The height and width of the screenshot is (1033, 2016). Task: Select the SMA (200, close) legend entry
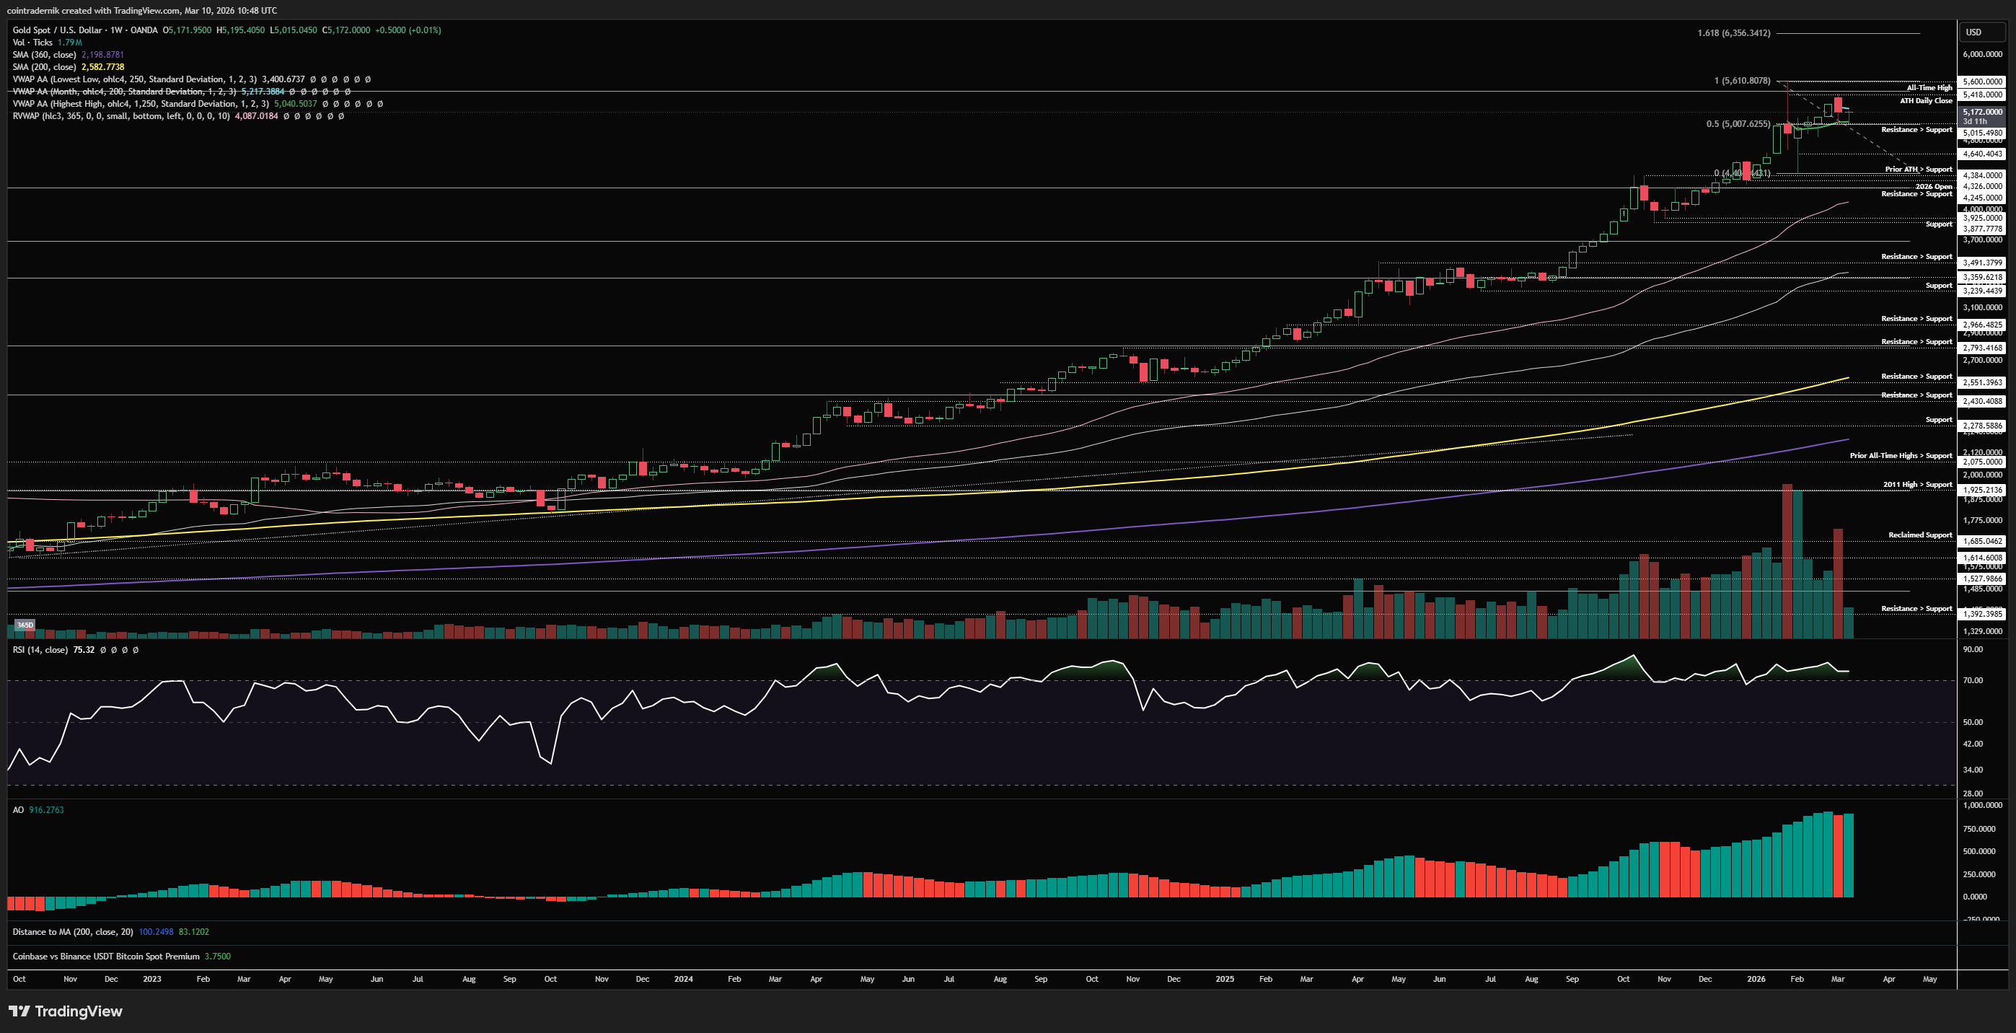(44, 67)
